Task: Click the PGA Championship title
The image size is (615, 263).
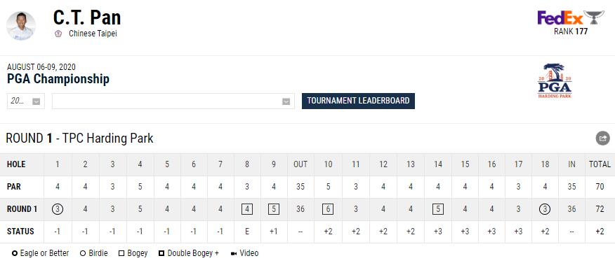Action: [58, 79]
